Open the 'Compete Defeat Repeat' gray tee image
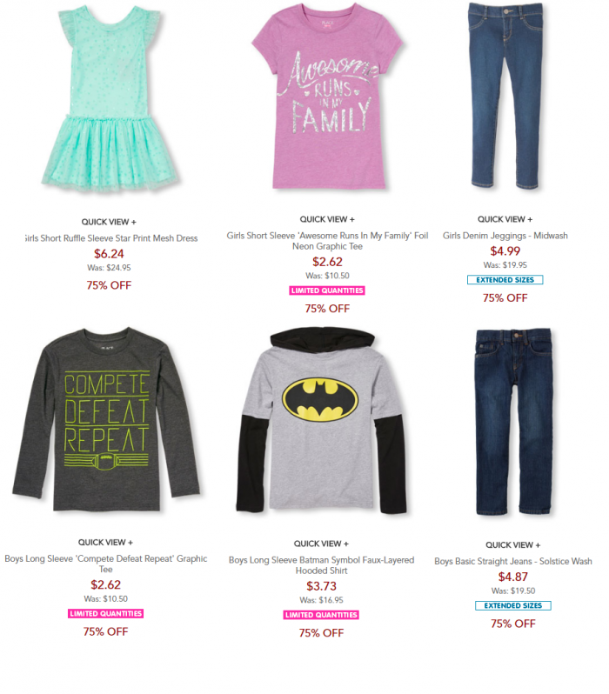 pyautogui.click(x=106, y=419)
